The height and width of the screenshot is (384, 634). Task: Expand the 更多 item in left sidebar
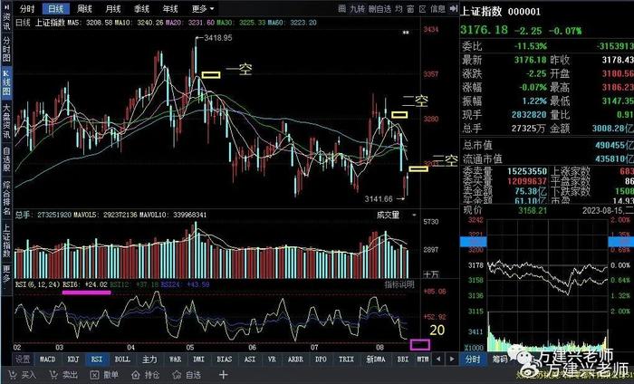point(6,270)
